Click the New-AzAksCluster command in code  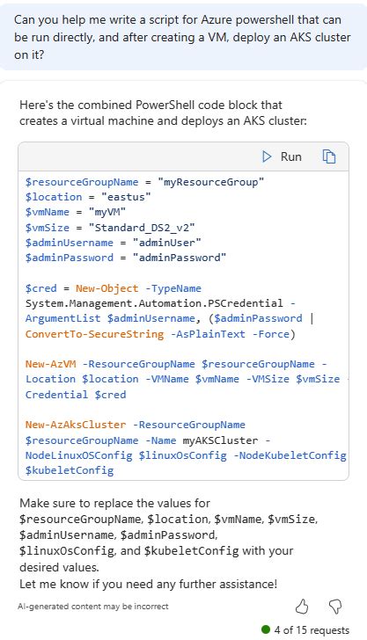76,425
